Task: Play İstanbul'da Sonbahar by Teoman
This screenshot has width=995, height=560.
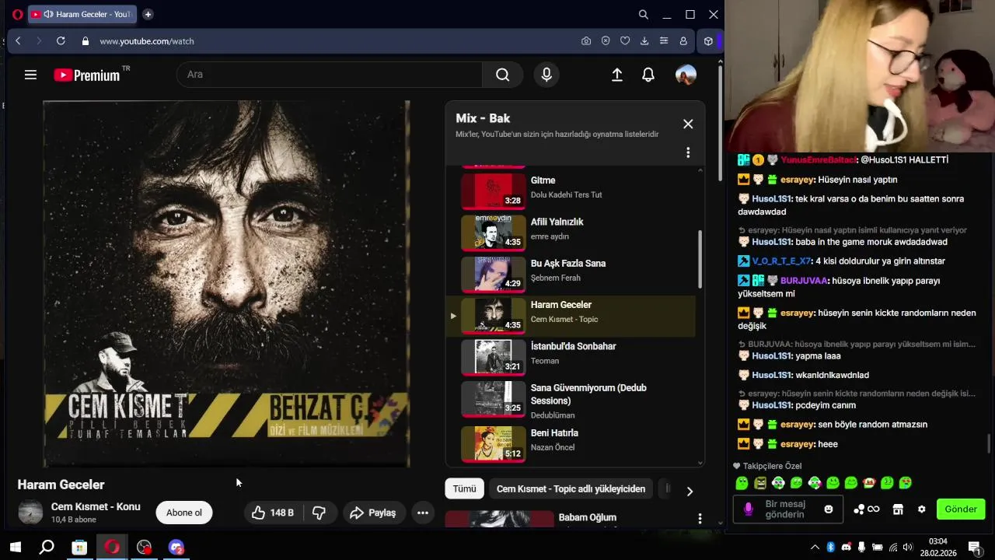Action: (x=571, y=356)
